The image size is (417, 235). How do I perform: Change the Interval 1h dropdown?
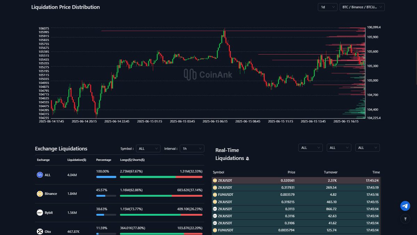pyautogui.click(x=191, y=148)
